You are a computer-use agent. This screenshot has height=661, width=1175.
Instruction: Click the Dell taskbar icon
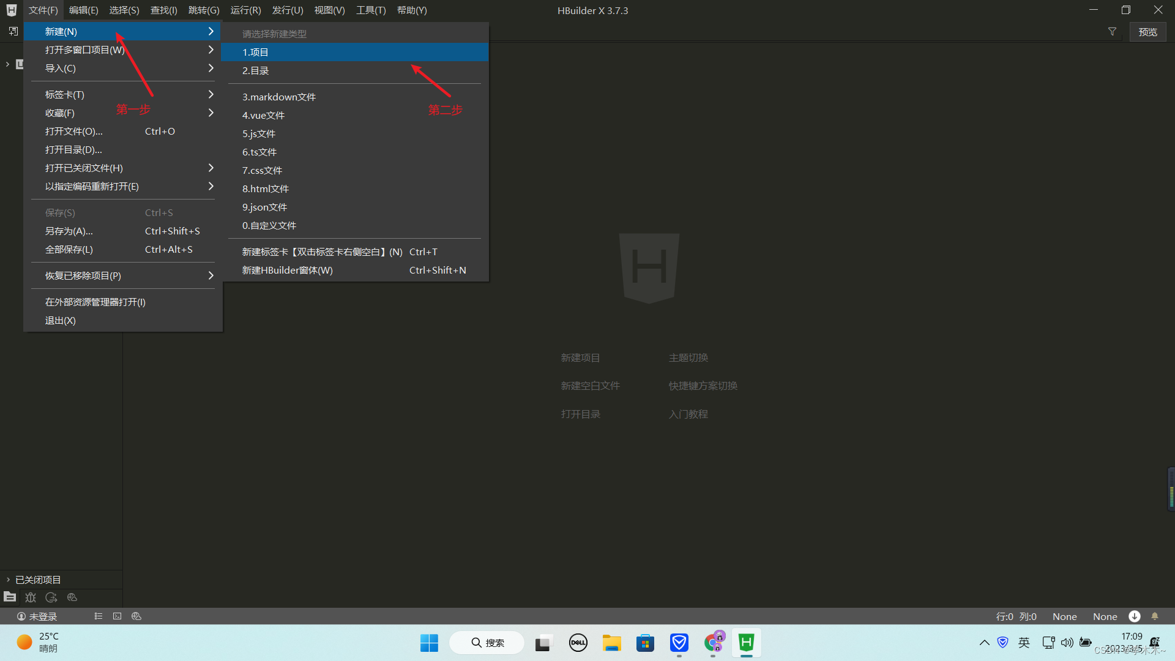pos(578,643)
